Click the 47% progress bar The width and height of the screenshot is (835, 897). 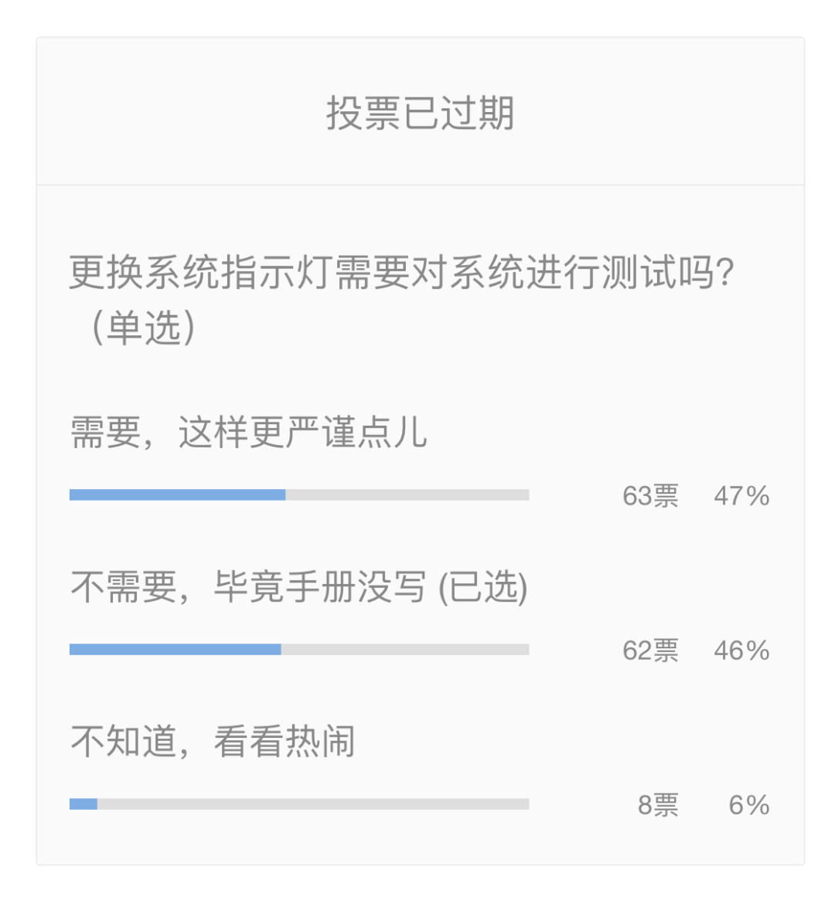tap(298, 494)
